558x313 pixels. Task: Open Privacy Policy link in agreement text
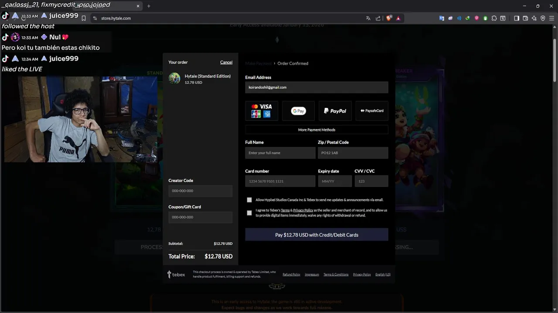click(303, 210)
